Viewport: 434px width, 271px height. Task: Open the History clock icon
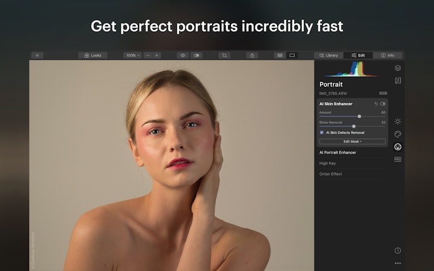(x=398, y=250)
